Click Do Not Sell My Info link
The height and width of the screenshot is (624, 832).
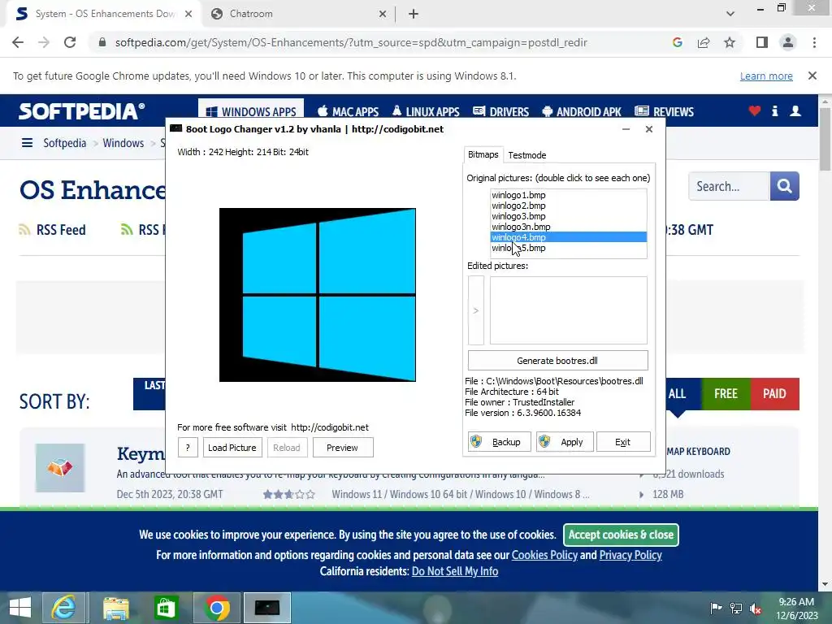[455, 571]
